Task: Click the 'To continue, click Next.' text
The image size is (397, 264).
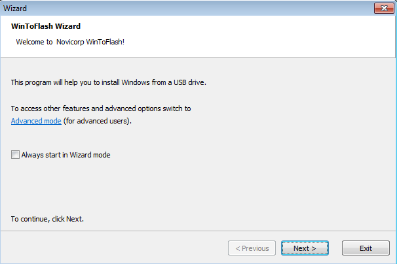Action: [47, 219]
